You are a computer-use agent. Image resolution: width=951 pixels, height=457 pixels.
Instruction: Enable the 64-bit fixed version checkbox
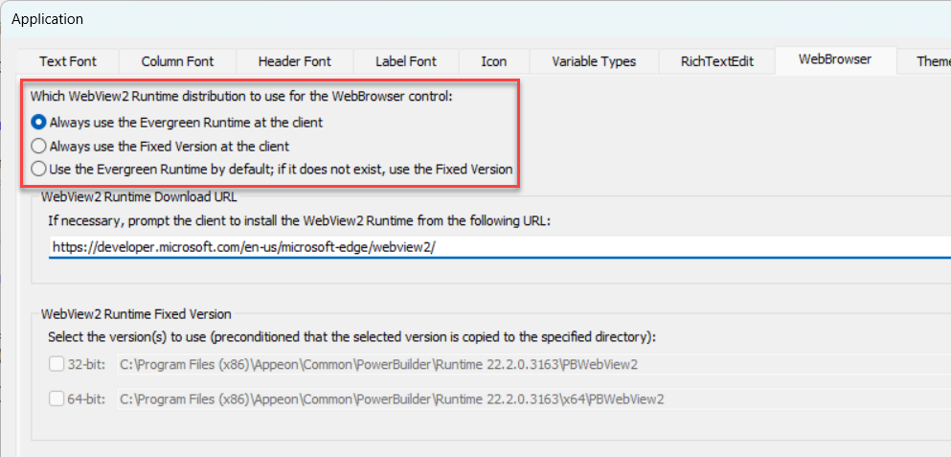click(x=57, y=399)
